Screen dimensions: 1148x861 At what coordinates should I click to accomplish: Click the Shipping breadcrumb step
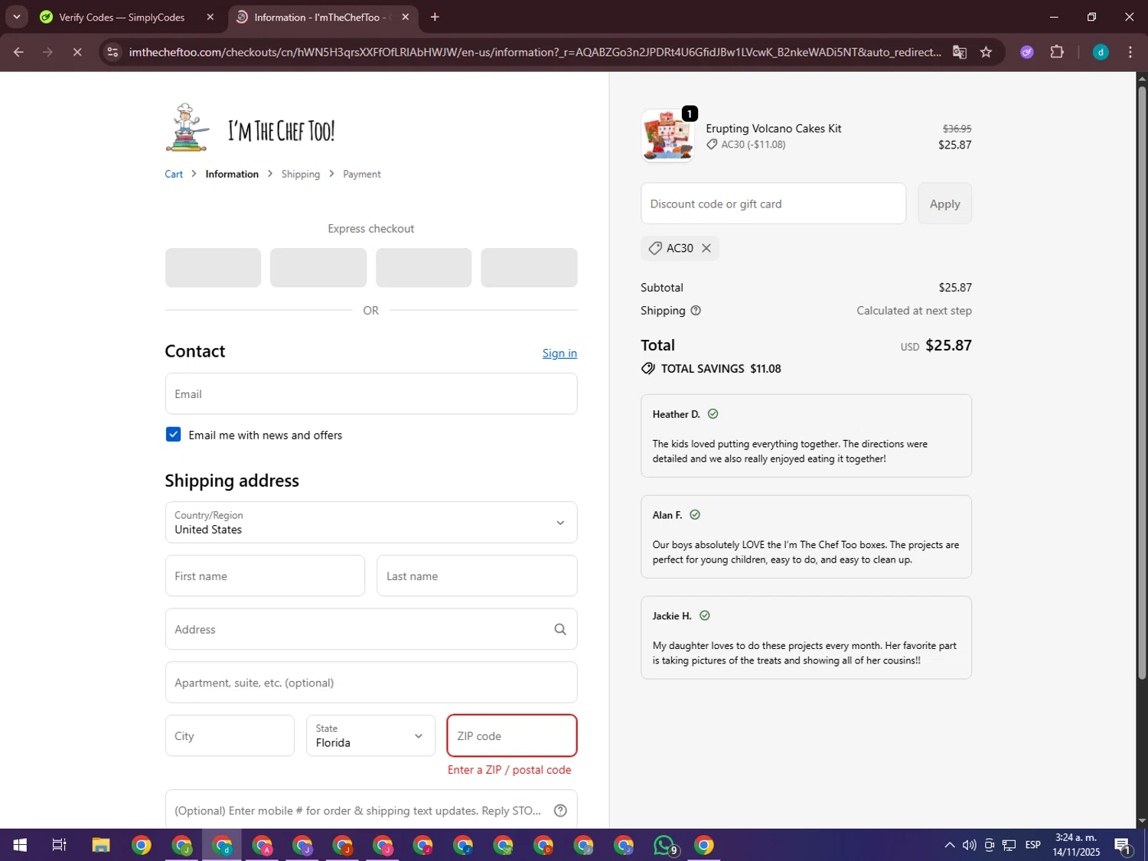pos(301,174)
